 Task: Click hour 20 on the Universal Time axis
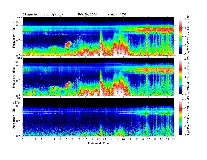(x=149, y=139)
